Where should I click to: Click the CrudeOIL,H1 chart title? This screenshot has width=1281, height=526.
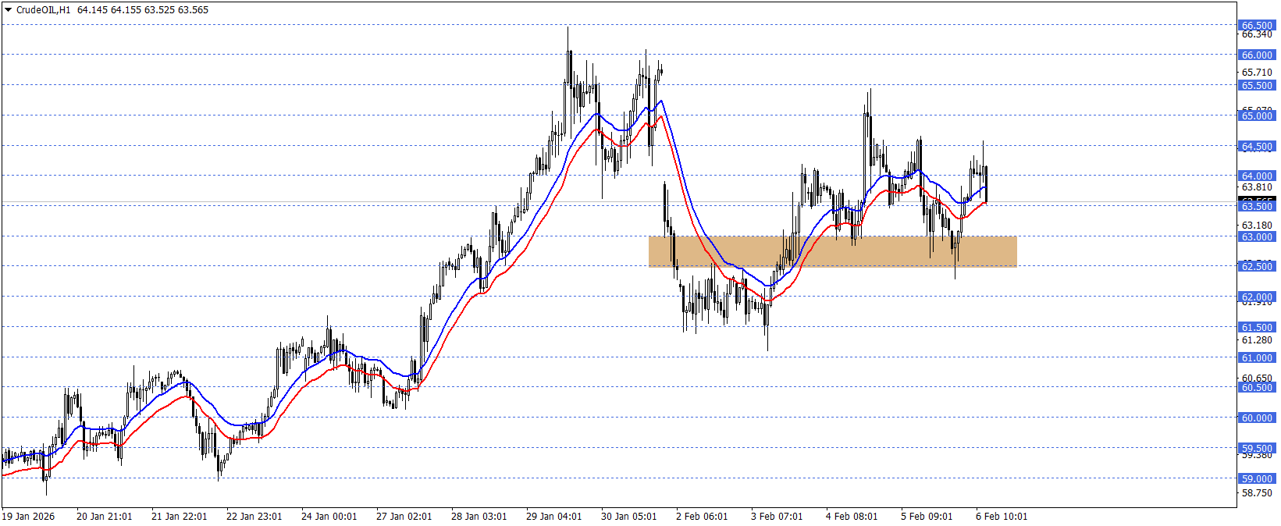(x=43, y=10)
